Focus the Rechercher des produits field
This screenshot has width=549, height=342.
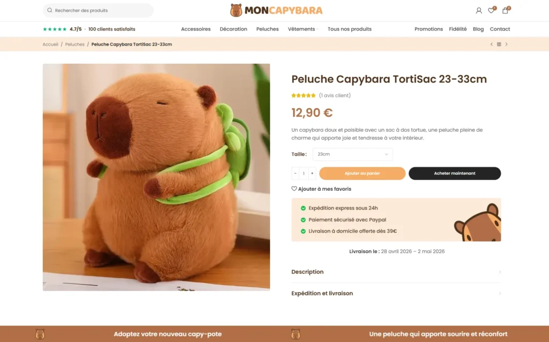[x=98, y=11]
